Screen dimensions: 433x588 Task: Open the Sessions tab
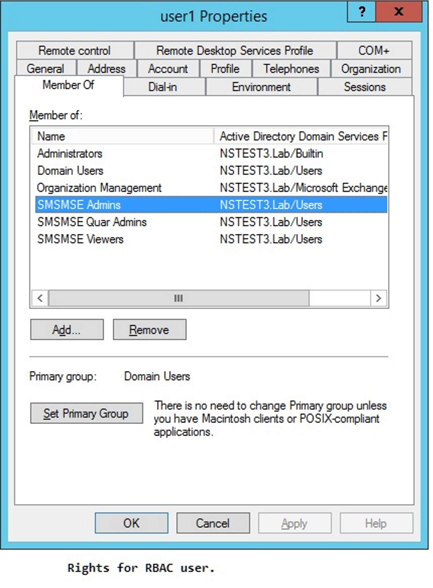365,87
